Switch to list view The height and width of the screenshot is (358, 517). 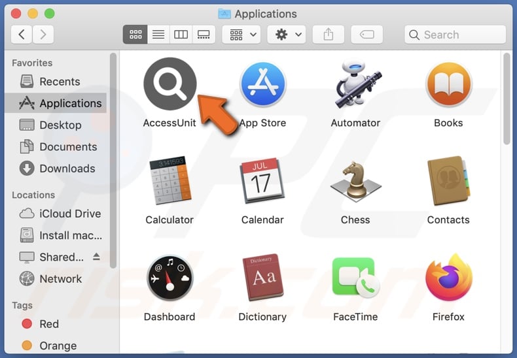(158, 34)
